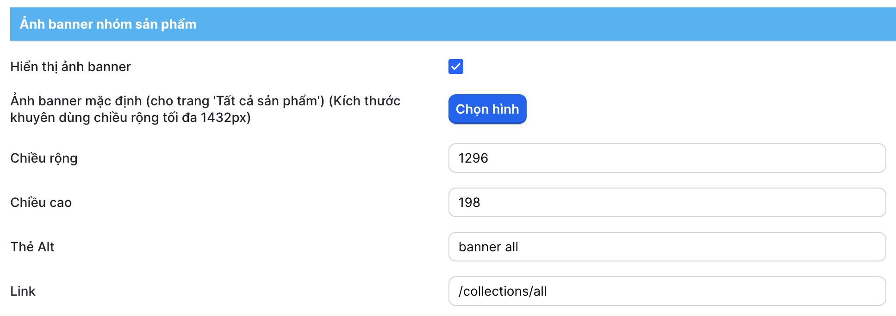Click the '1296' value in width field
Image resolution: width=896 pixels, height=316 pixels.
coord(473,158)
